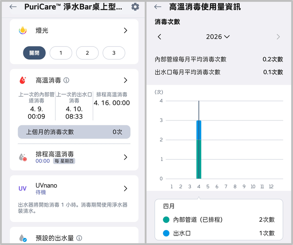The width and height of the screenshot is (293, 245).
Task: Select month 12 on chart axis
Action: point(271,186)
